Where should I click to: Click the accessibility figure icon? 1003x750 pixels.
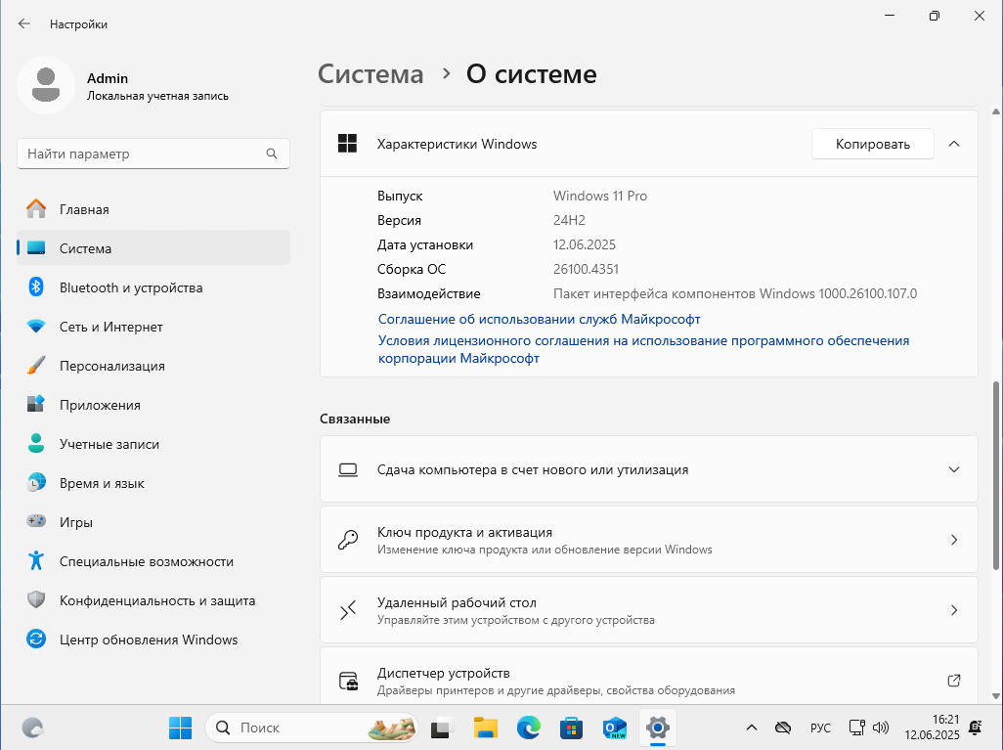click(x=36, y=560)
